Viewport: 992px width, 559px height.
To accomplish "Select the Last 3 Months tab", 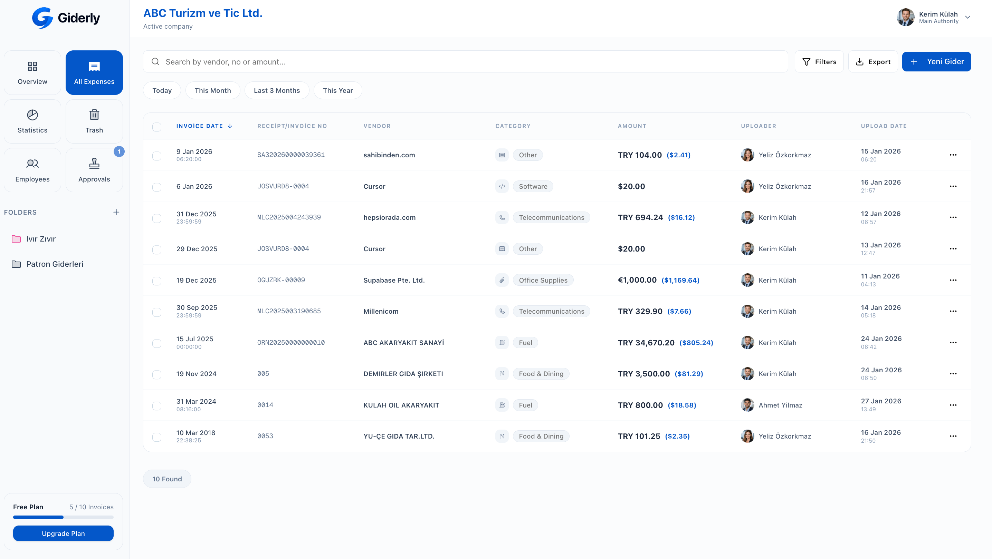I will pos(277,90).
